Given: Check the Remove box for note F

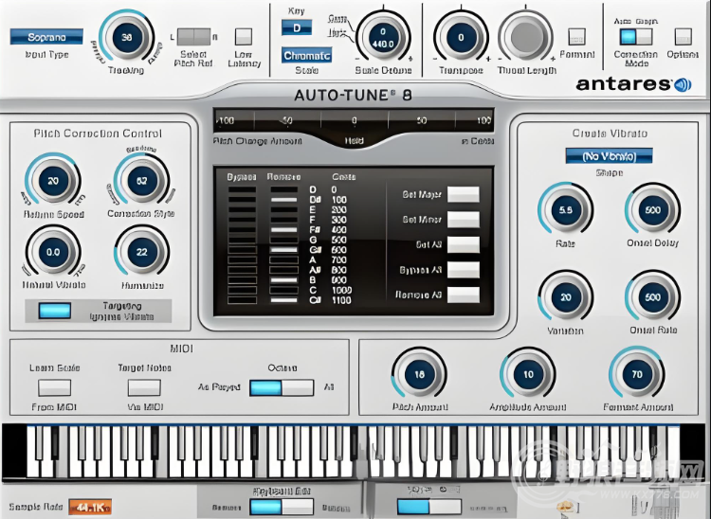Looking at the screenshot, I should (x=284, y=220).
